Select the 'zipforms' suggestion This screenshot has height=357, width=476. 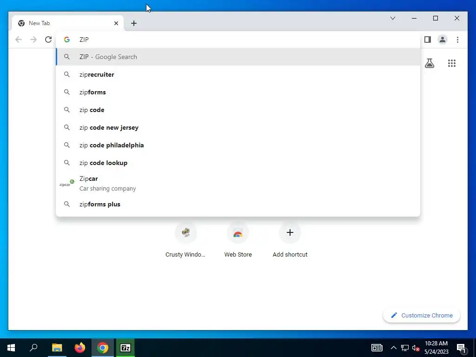click(238, 92)
